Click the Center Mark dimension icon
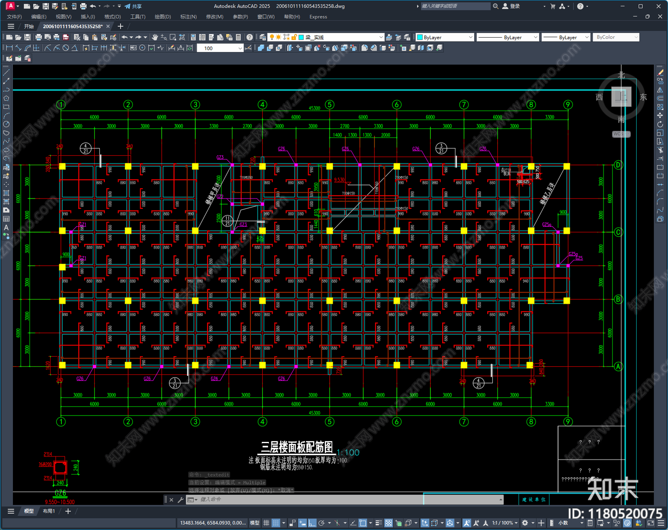 click(x=142, y=48)
